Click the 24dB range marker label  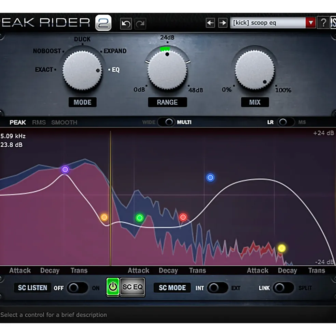tap(167, 38)
